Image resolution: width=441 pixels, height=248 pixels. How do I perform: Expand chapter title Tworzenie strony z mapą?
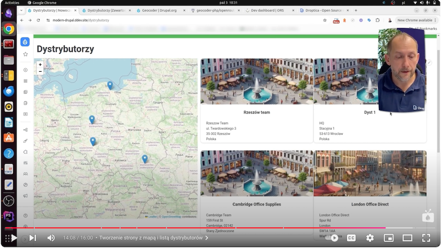[x=154, y=238]
